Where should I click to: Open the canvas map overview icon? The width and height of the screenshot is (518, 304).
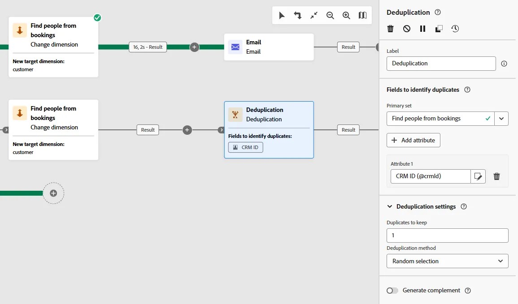click(362, 16)
